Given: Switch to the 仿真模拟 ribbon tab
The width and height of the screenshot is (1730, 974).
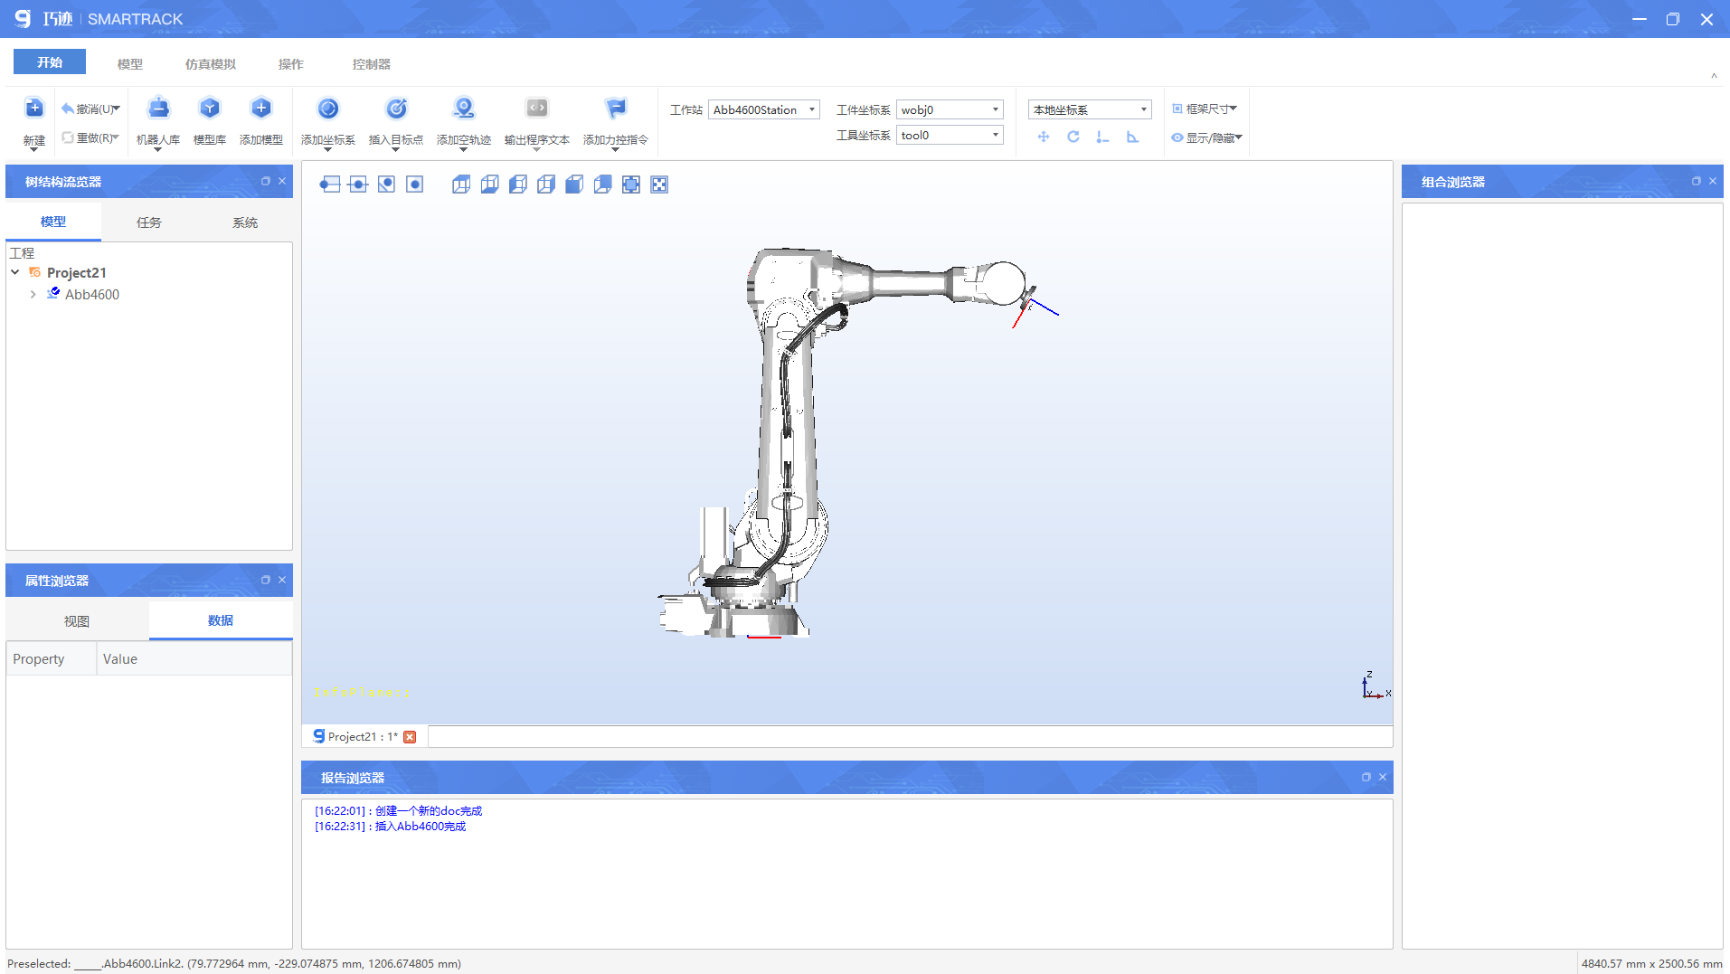Looking at the screenshot, I should pos(211,64).
